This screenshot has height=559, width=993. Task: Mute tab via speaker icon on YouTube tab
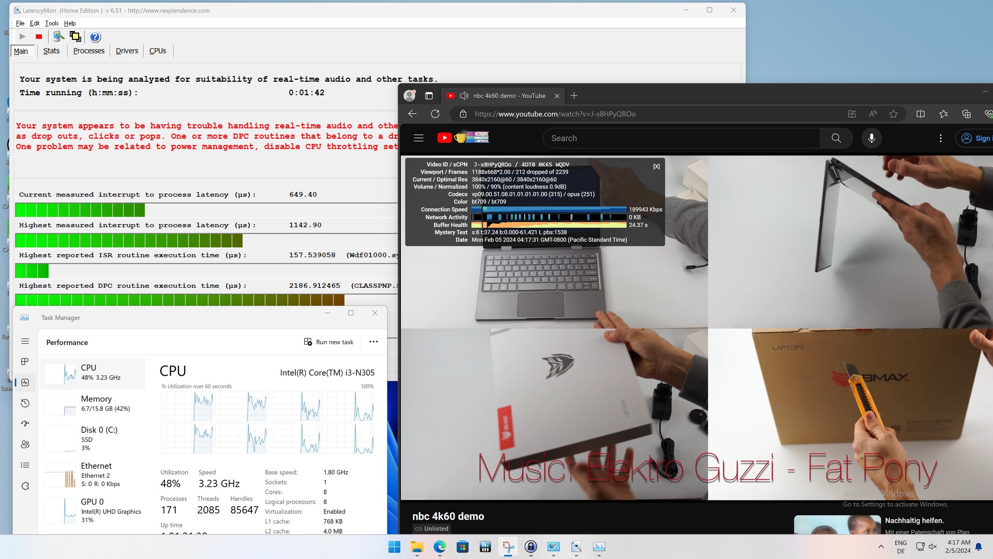click(464, 96)
